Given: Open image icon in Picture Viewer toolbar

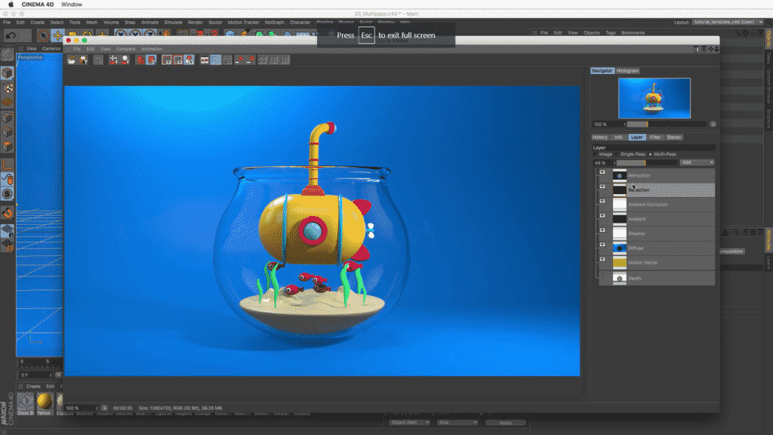Looking at the screenshot, I should click(x=72, y=60).
